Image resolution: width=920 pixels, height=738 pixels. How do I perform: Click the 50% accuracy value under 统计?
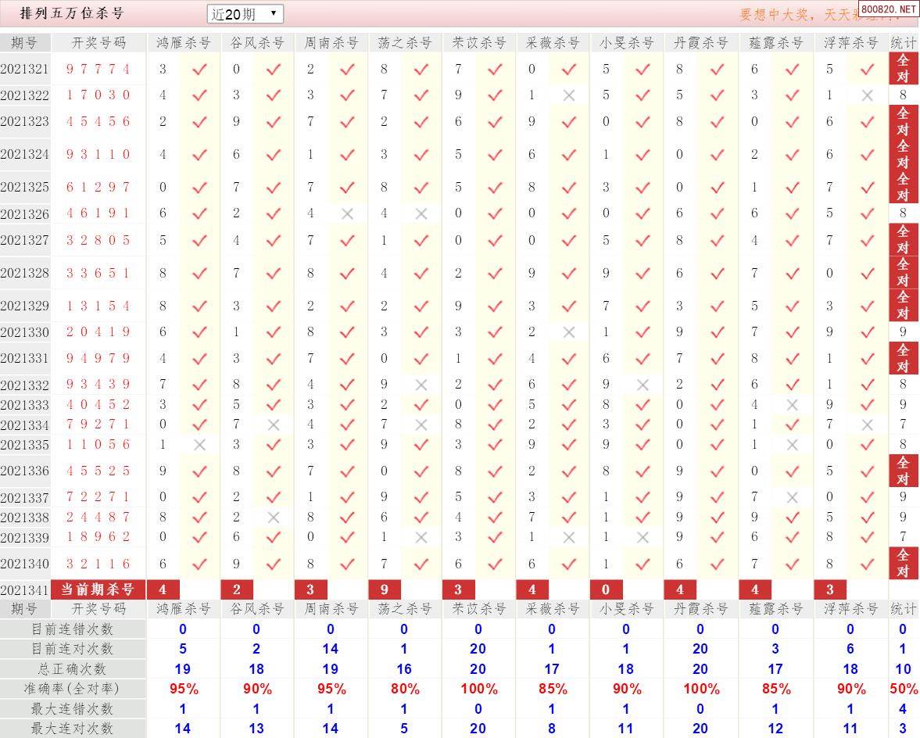(904, 689)
